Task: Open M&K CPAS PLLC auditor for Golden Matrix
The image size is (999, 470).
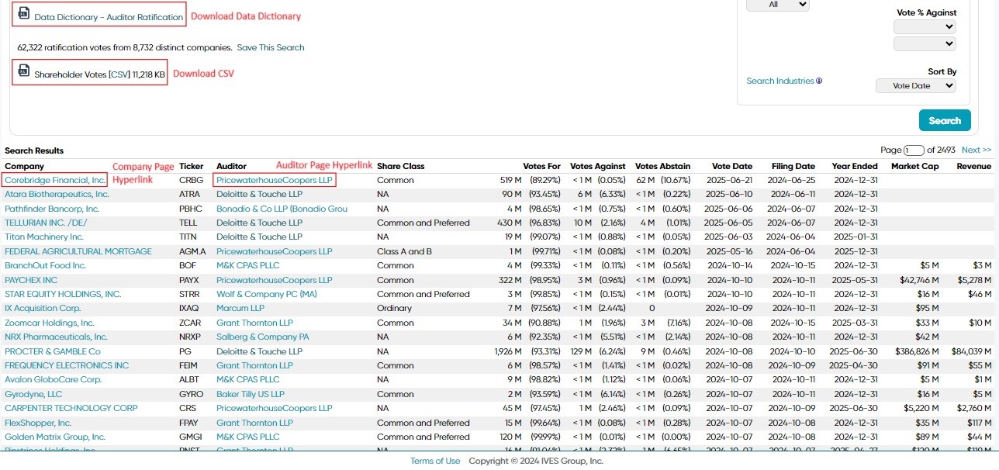Action: [248, 437]
